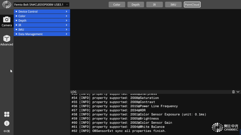
Task: Expand the Depth settings section
Action: click(x=42, y=20)
